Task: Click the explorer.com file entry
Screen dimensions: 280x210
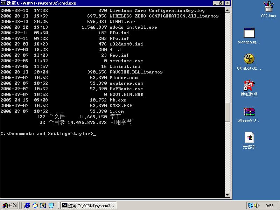Action: pyautogui.click(x=126, y=83)
